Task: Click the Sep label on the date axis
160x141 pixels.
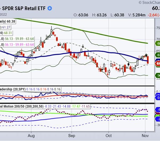Action: point(72,136)
